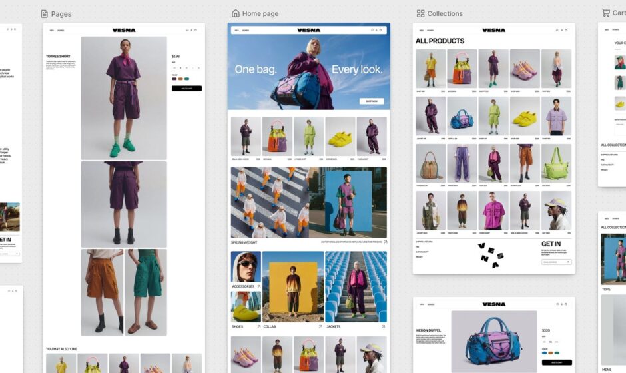Click the hero image with One bag. Every look.
Image resolution: width=626 pixels, height=373 pixels.
coord(308,67)
